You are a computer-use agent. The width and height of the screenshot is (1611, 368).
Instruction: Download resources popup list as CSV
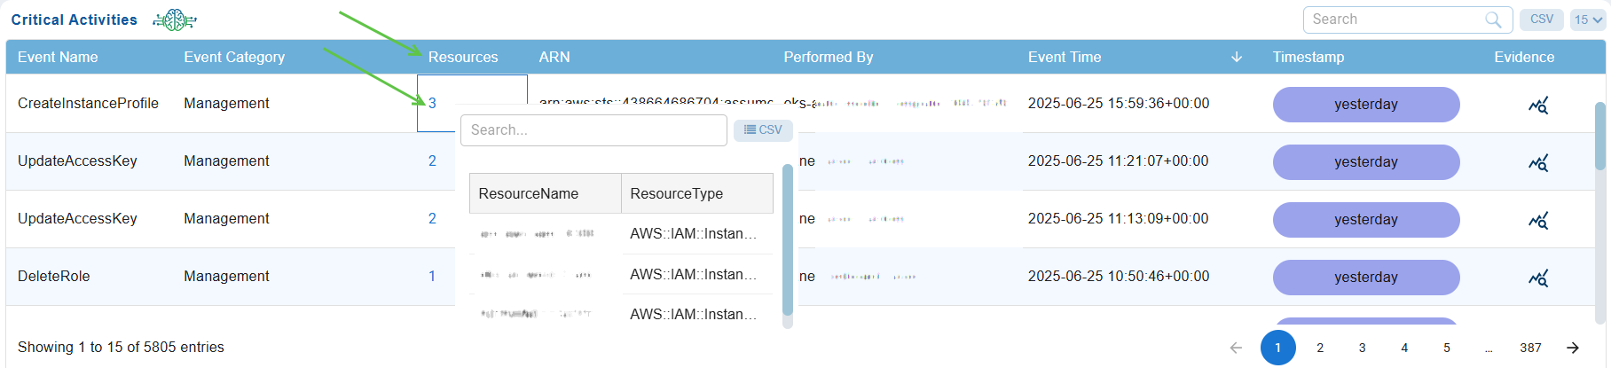pyautogui.click(x=763, y=130)
